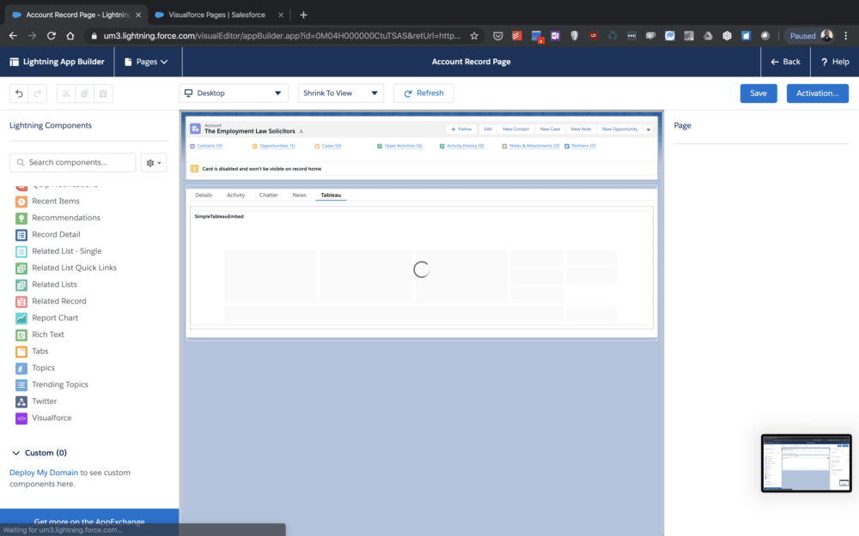Open the Pages menu
The image size is (859, 536).
(x=146, y=62)
